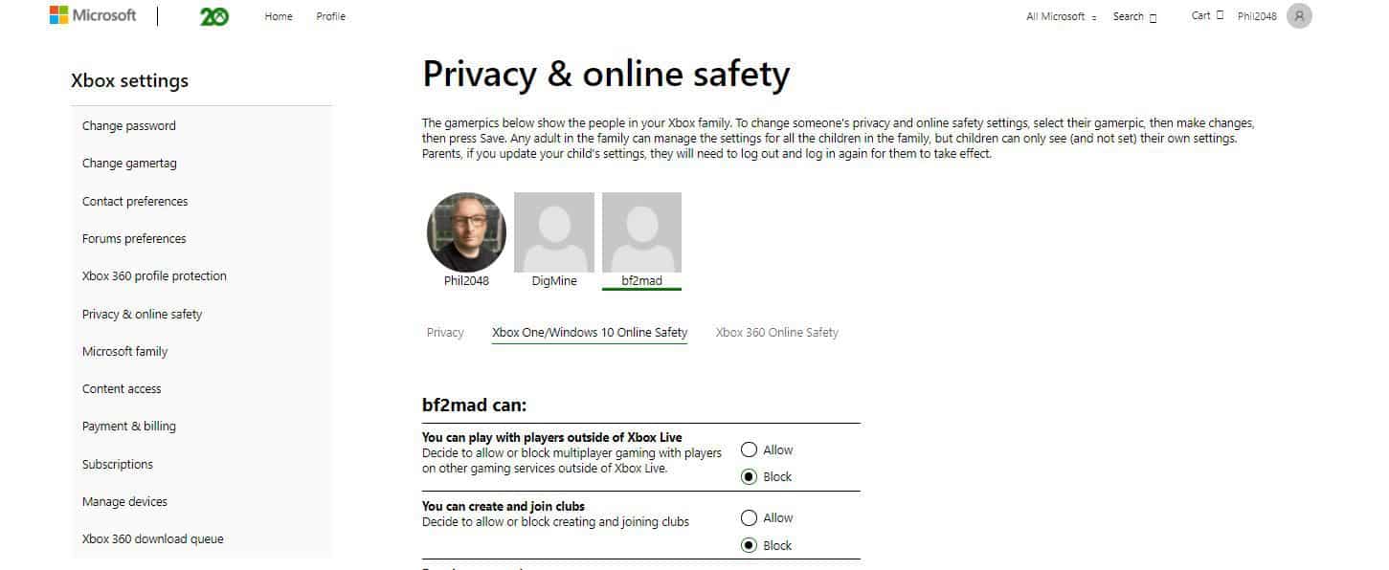Select the Phil2048 gamerpic

coord(466,232)
